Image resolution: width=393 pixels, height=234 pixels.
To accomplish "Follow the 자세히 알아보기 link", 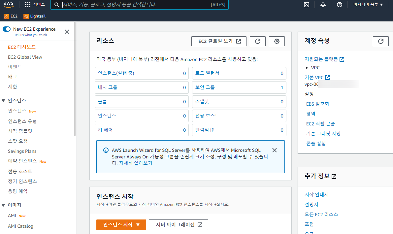I will tap(136, 163).
